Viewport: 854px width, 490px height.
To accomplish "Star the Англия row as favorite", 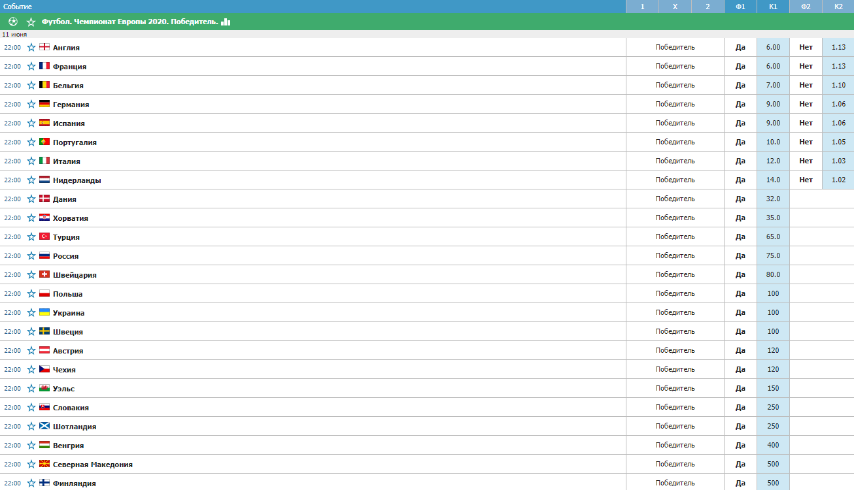I will point(31,48).
